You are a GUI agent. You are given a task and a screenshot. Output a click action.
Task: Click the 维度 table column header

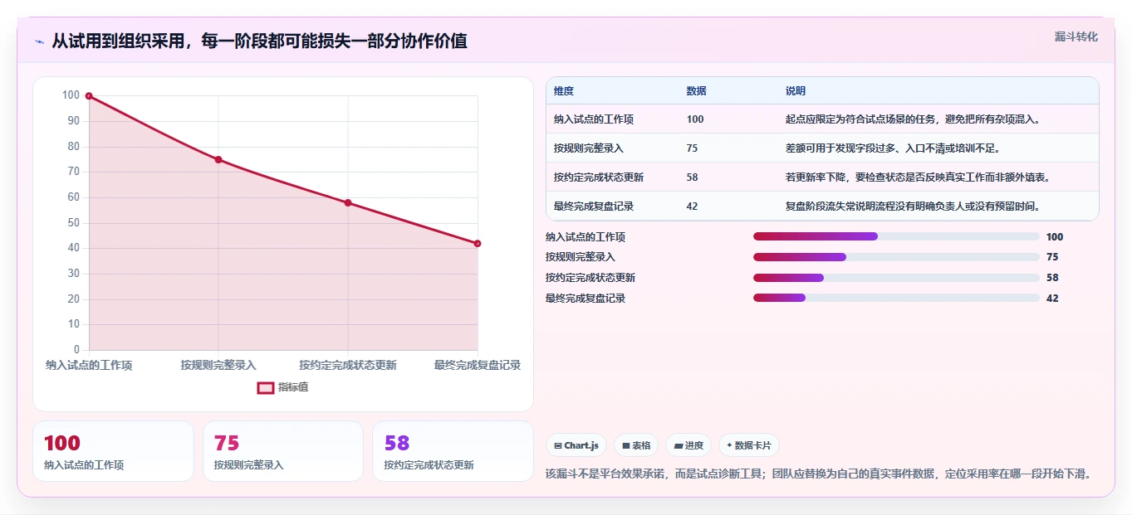point(564,91)
